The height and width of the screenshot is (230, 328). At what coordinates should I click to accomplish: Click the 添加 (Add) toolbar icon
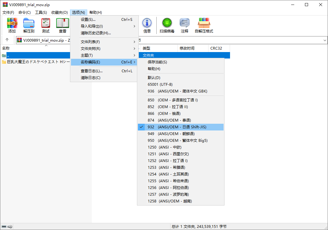[12, 25]
